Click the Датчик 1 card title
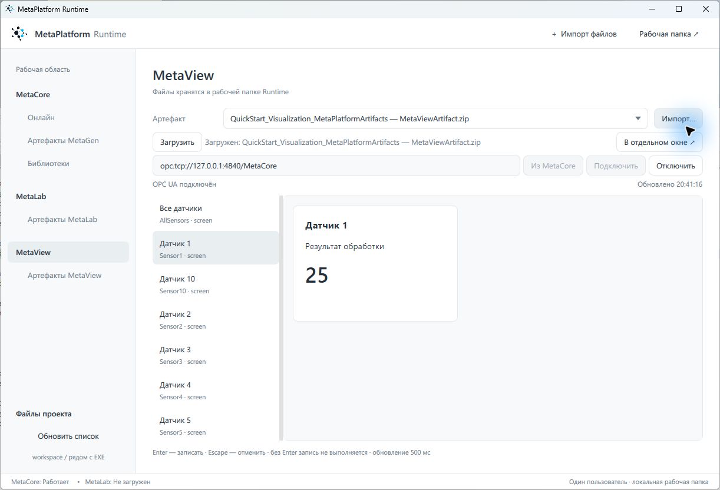Viewport: 720px width, 490px height. pyautogui.click(x=326, y=226)
